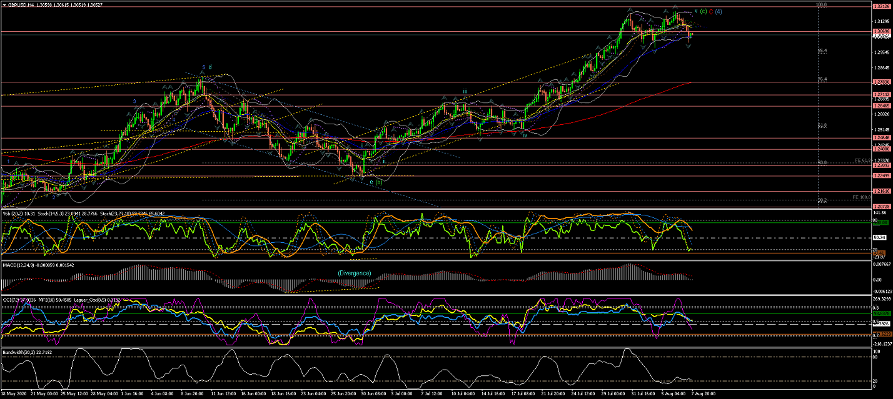Select the 1.21610 price level label
Screen dimensions: 893x399
tap(880, 190)
